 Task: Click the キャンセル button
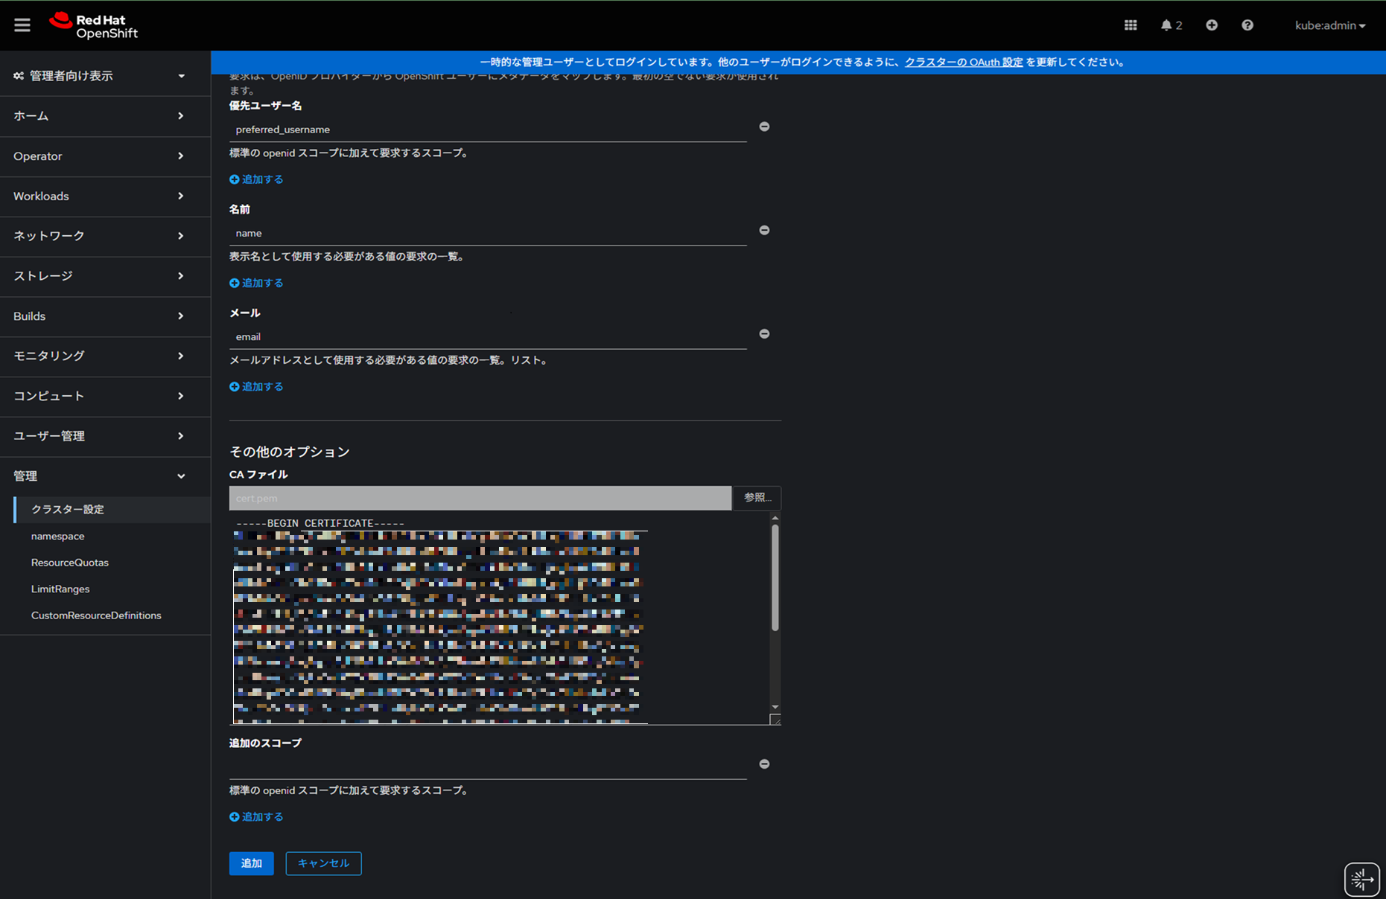point(323,863)
